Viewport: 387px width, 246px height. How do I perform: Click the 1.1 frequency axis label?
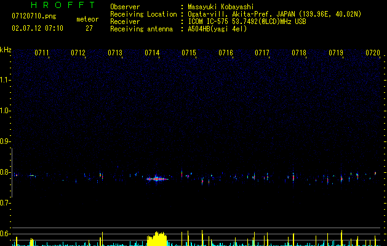click(x=5, y=80)
